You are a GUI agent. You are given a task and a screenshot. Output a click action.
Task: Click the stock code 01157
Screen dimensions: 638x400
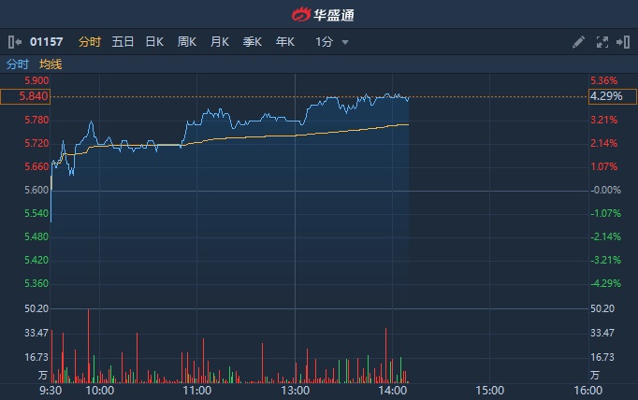coord(48,42)
